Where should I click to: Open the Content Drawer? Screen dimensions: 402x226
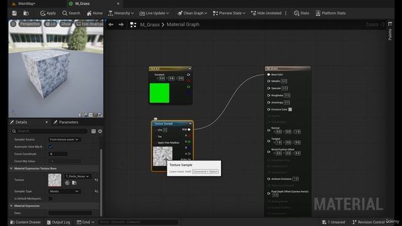tap(25, 222)
